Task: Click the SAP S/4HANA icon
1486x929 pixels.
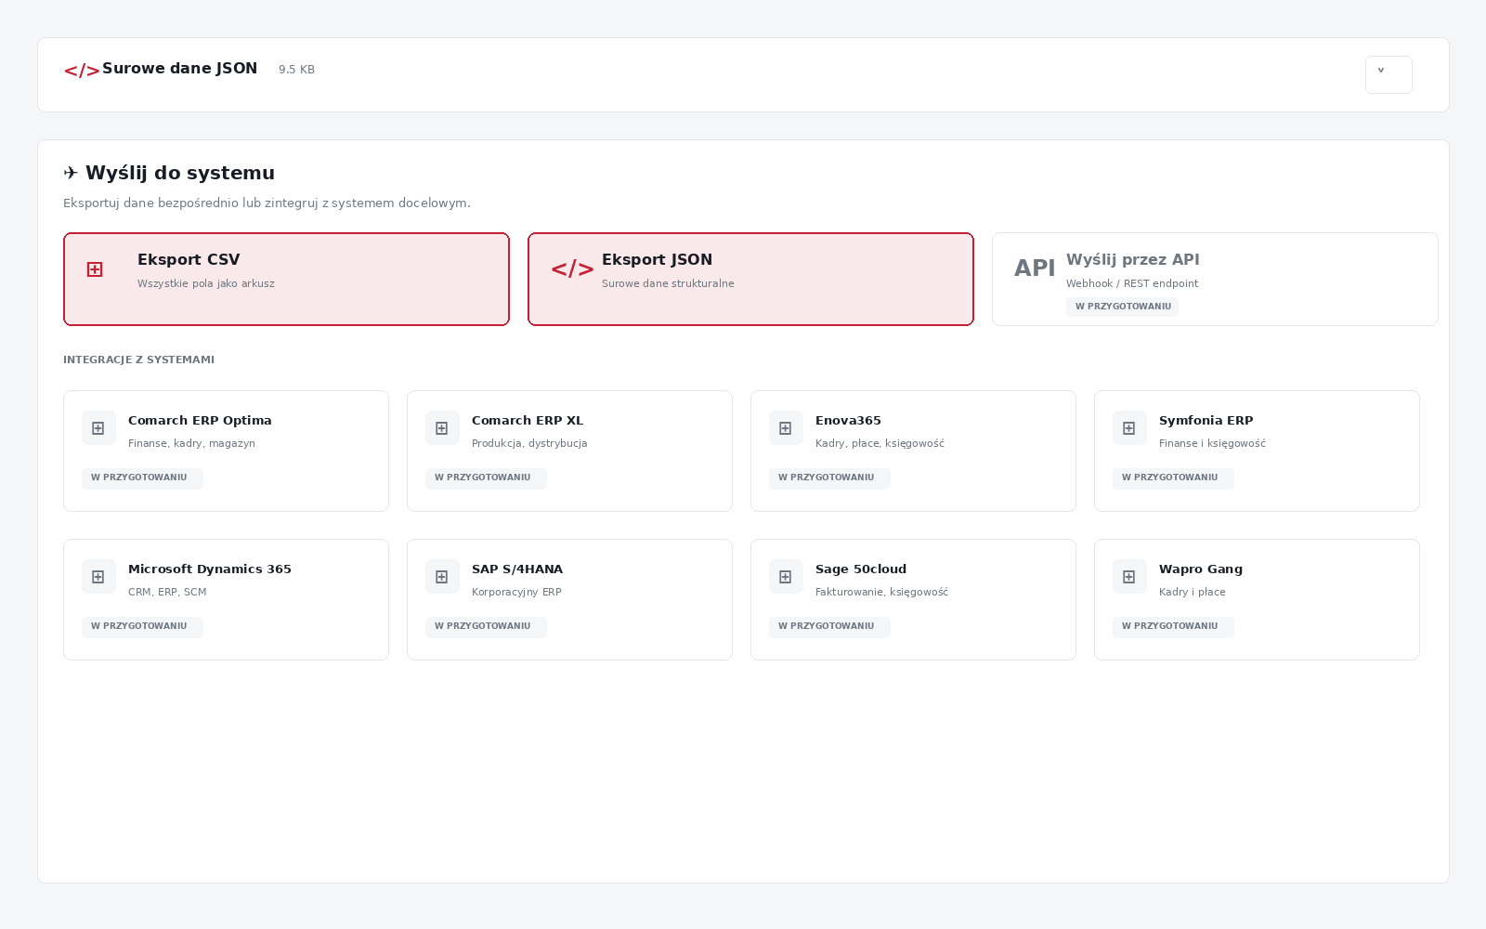Action: (x=442, y=577)
